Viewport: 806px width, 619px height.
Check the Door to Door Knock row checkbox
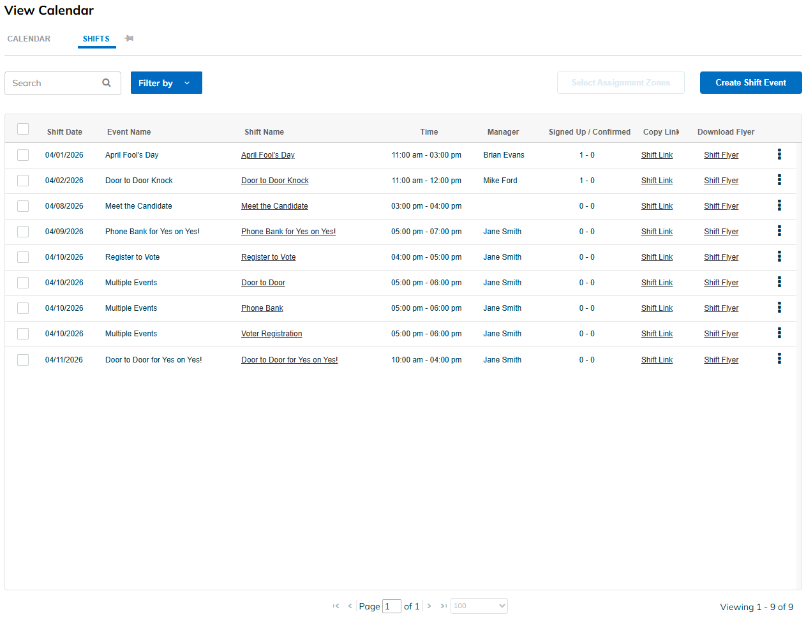(x=23, y=181)
